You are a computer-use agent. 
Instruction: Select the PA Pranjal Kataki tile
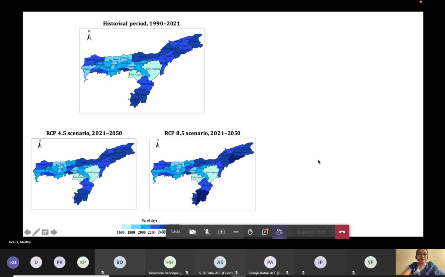(x=270, y=263)
